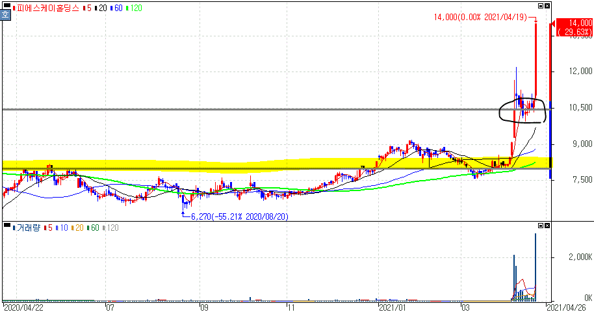Screen dimensions: 594x312
Task: Click the blue 호 tab on left edge
Action: [x=5, y=15]
